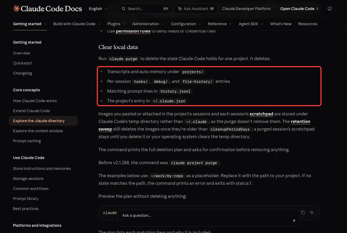Click Open Claude Code button
Screen dimensions: 347x233
coord(299,9)
